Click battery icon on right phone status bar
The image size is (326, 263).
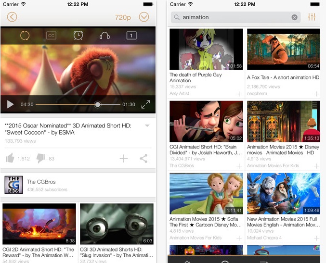(x=315, y=4)
